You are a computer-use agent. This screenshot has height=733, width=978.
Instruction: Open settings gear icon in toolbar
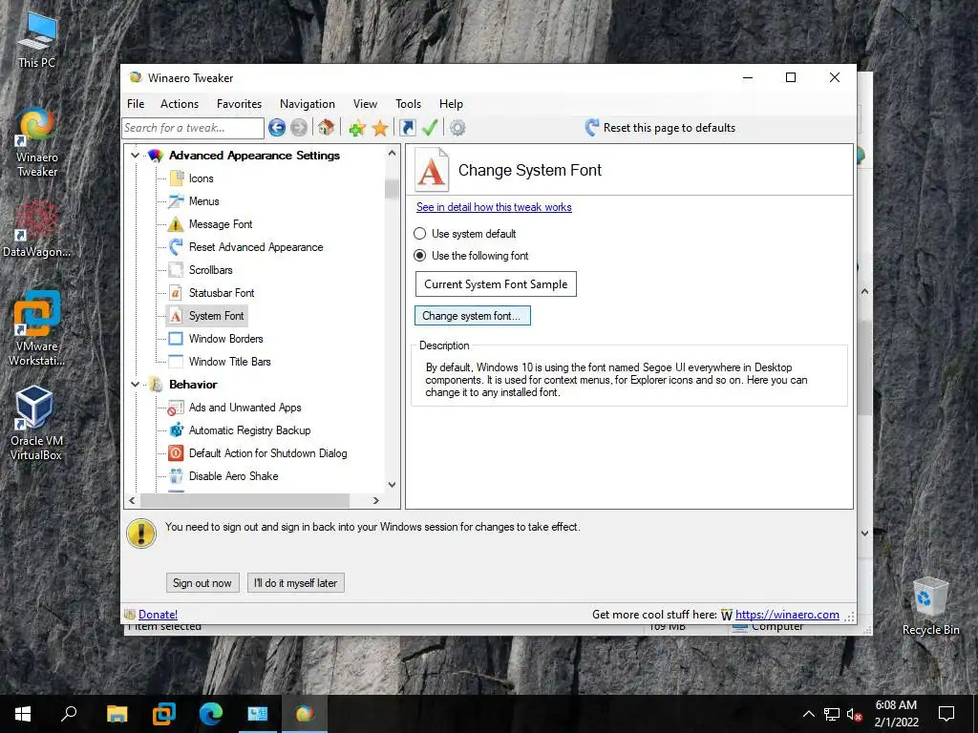click(457, 128)
